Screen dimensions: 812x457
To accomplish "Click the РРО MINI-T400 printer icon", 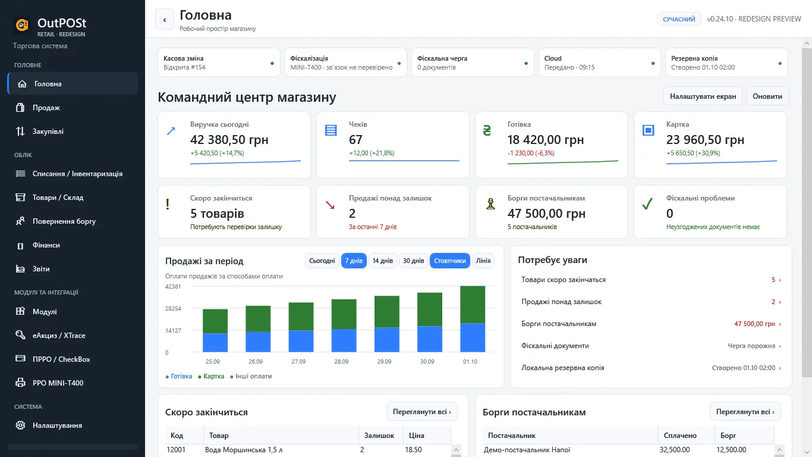I will [x=21, y=383].
